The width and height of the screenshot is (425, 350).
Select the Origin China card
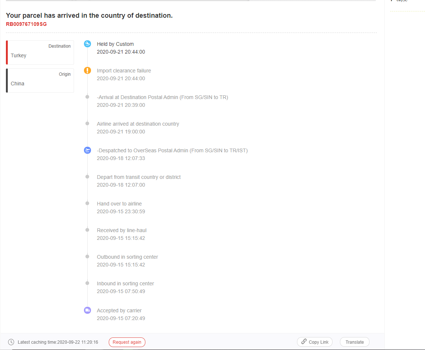40,81
